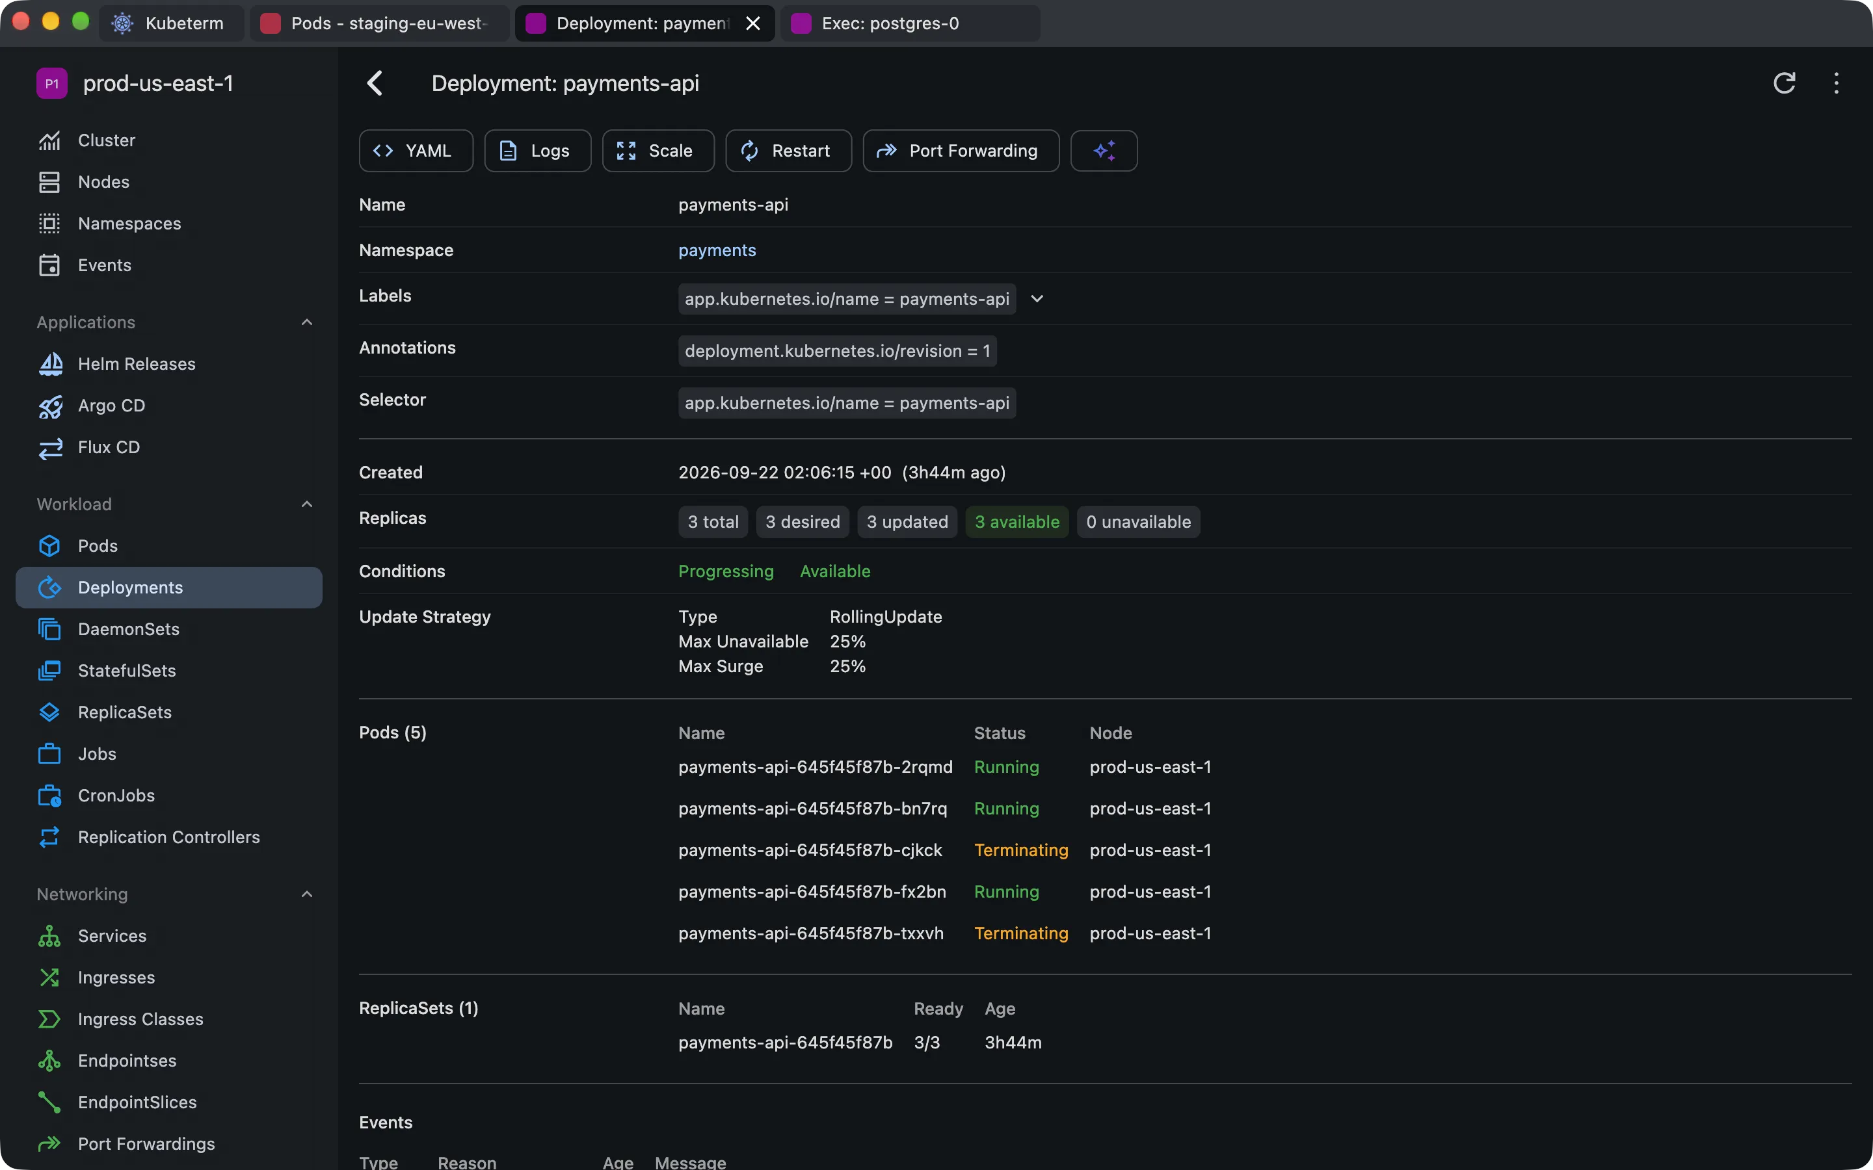Viewport: 1873px width, 1170px height.
Task: Open pod payments-api-645f45f87b-fx2bn
Action: (x=812, y=891)
